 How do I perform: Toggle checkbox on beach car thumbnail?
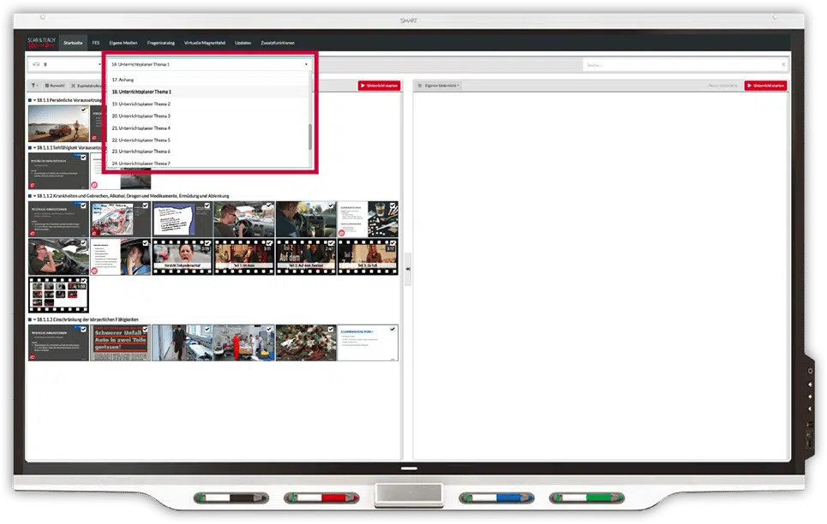83,110
